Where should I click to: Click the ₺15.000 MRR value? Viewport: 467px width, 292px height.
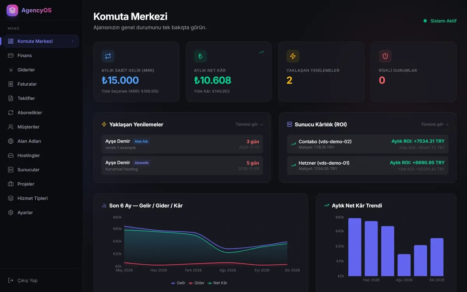coord(120,80)
